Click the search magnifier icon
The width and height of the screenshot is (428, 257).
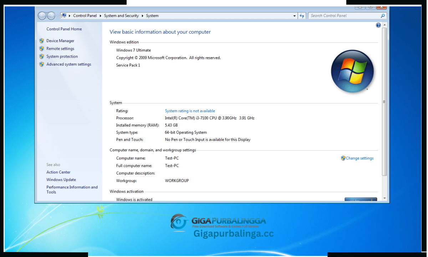point(383,16)
